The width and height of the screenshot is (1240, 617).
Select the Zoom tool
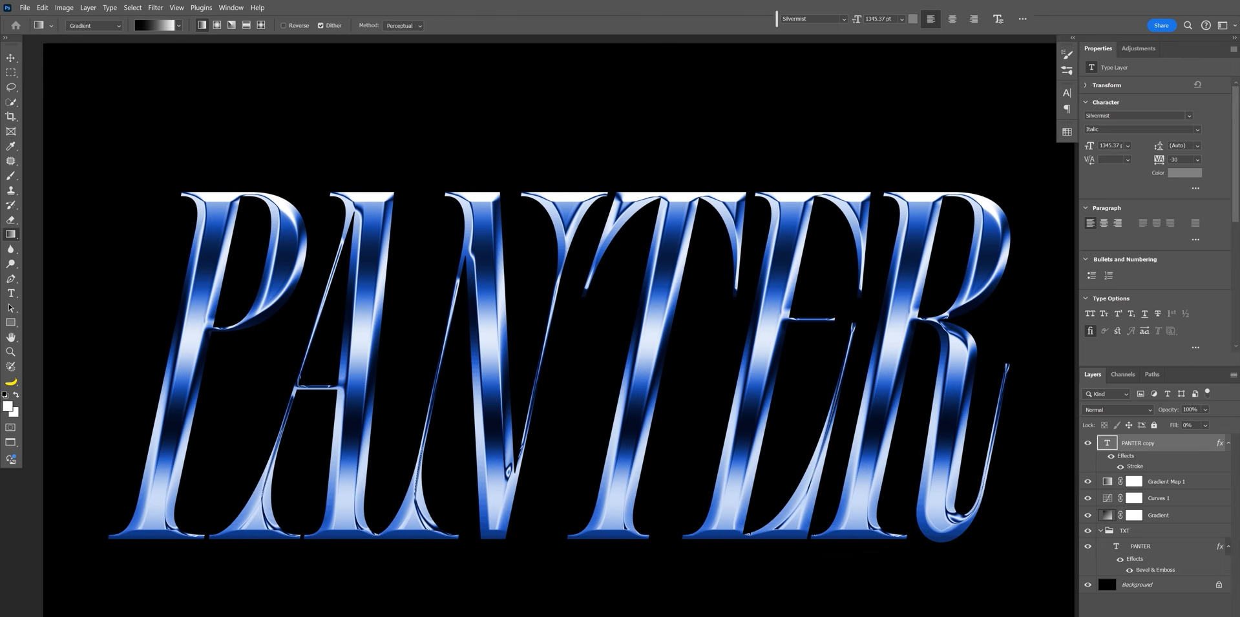click(x=11, y=352)
